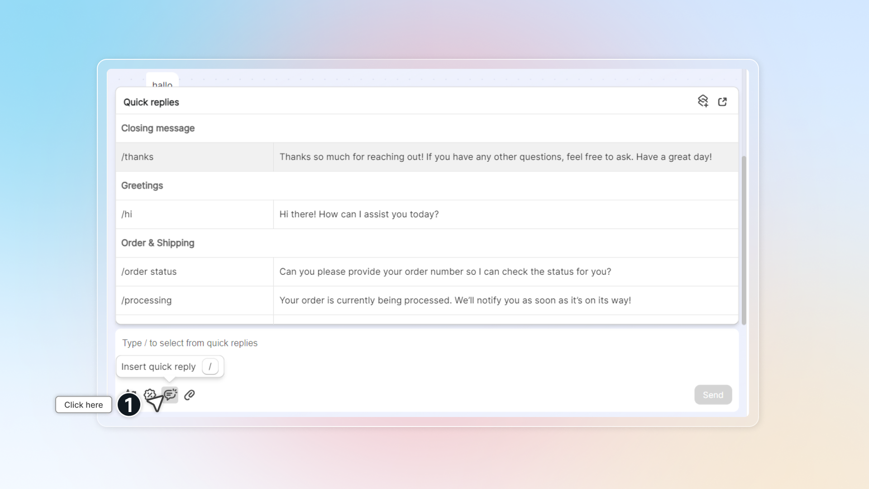Click the 'Click here' label button
869x489 pixels.
84,404
